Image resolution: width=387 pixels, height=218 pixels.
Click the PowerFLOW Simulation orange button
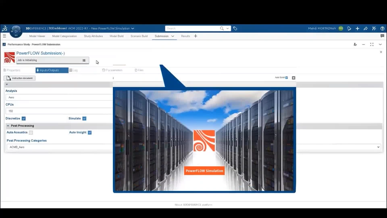click(x=204, y=171)
